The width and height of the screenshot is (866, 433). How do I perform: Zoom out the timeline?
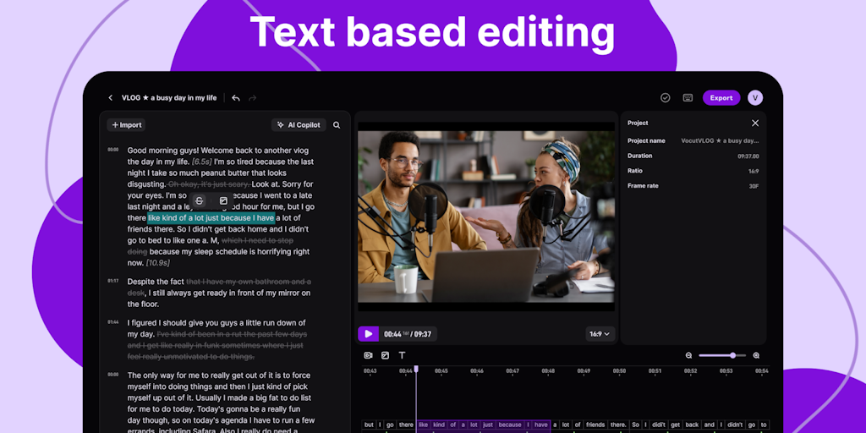689,356
